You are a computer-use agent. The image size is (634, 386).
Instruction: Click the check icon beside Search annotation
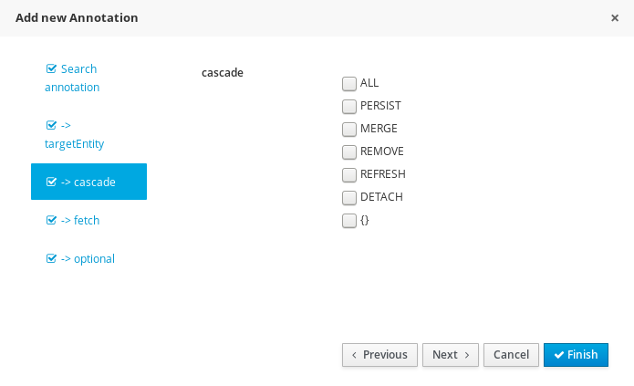tap(51, 68)
